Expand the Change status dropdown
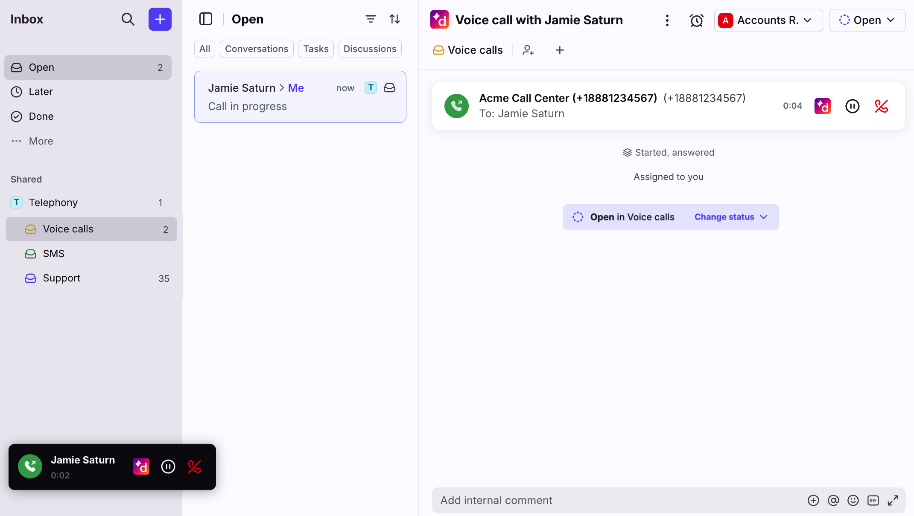The height and width of the screenshot is (516, 914). point(730,217)
